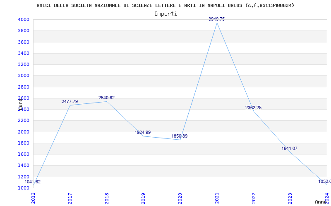Viewport: 331px width, 206px height.
Task: Click the 'Anno' axis label
Action: 321,202
